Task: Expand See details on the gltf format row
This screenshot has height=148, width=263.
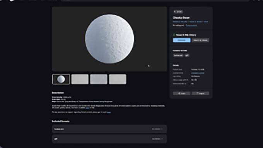Action: pos(157,139)
